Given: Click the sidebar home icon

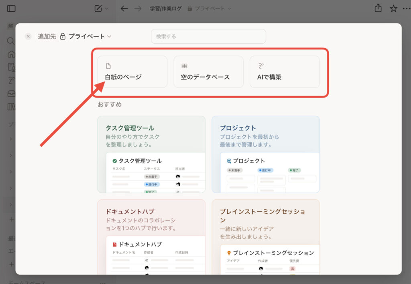Looking at the screenshot, I should pyautogui.click(x=11, y=54).
